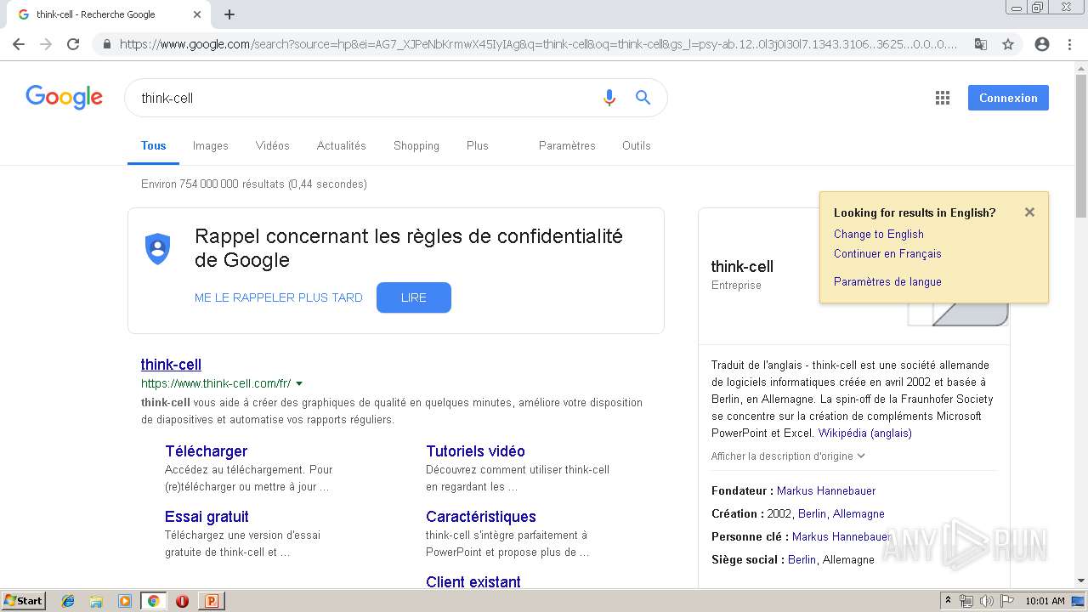Open the Client existant sitelink

(473, 582)
